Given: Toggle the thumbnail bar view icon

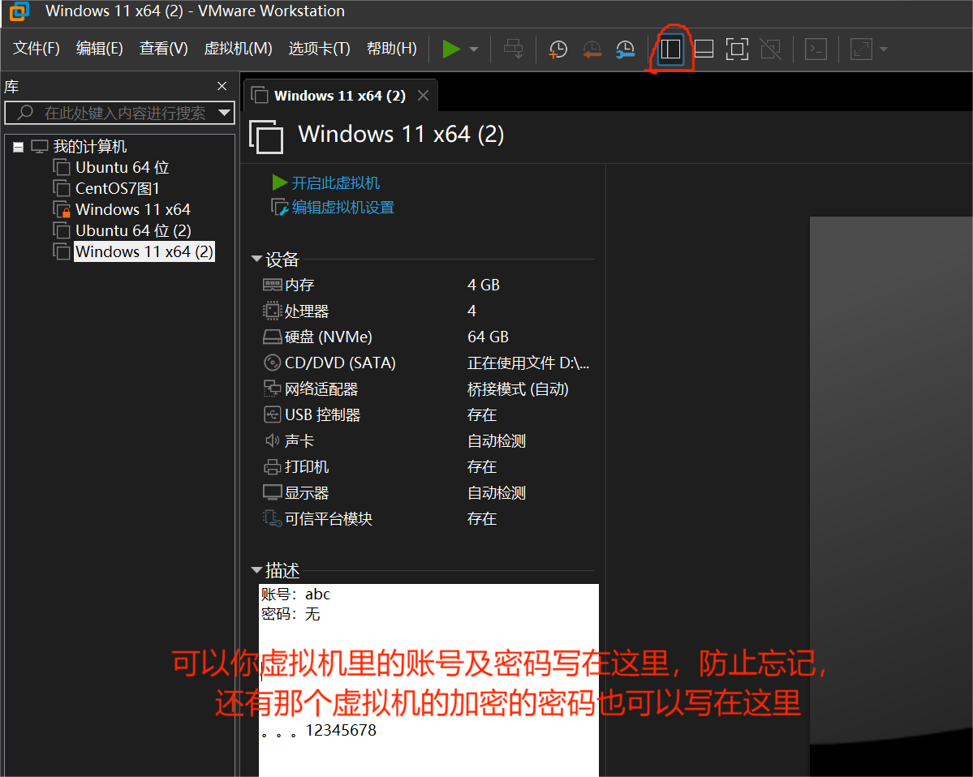Looking at the screenshot, I should tap(704, 49).
